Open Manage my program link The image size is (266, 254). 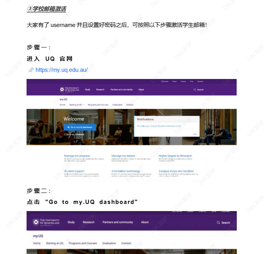pyautogui.click(x=77, y=156)
